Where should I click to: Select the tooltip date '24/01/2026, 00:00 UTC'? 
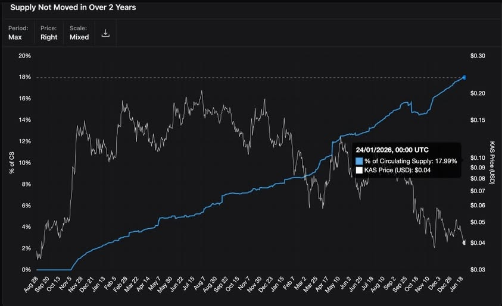392,150
